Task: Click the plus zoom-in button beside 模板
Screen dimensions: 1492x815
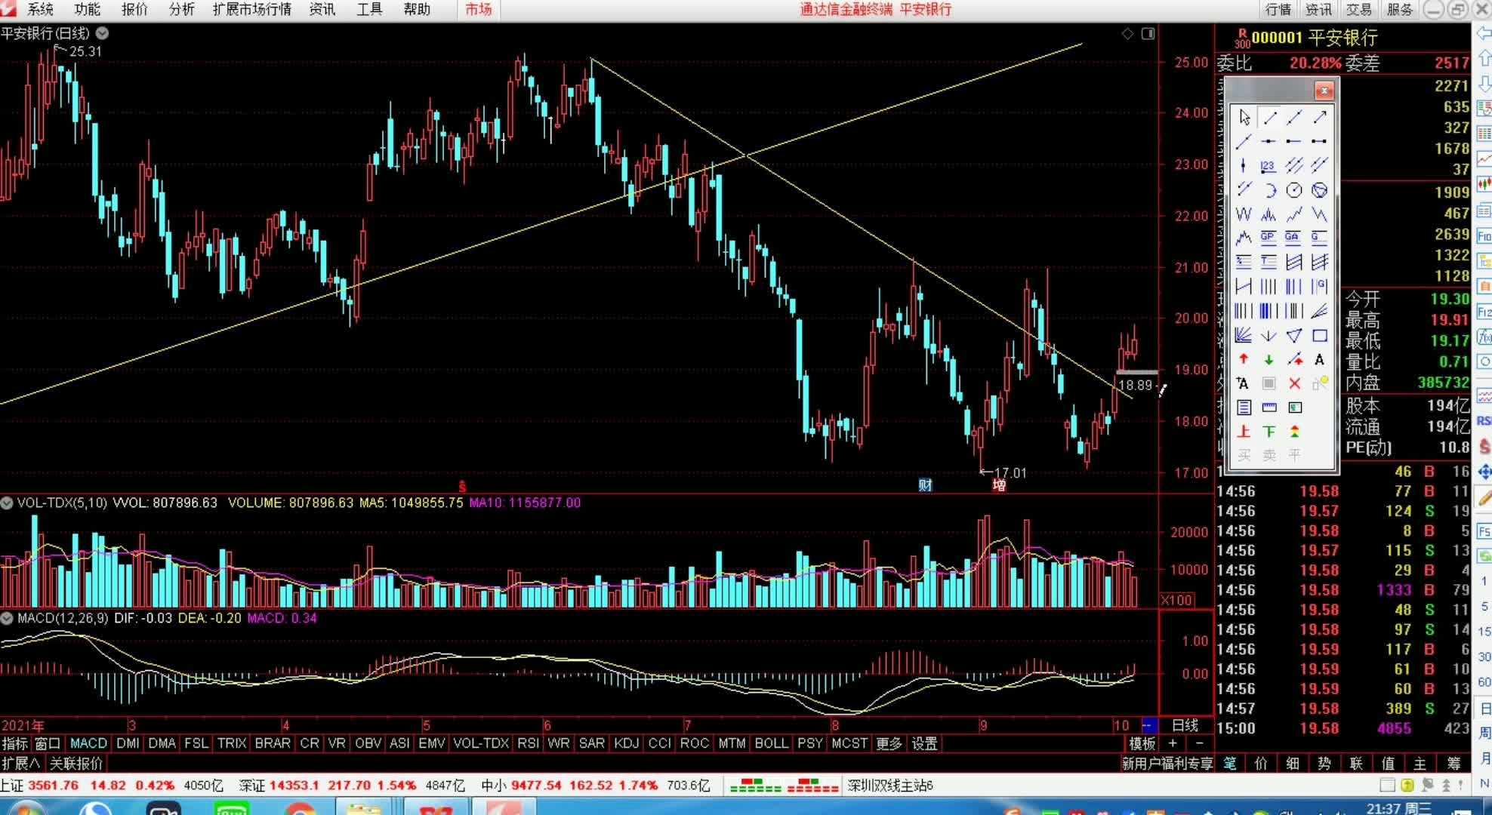Action: click(1173, 744)
